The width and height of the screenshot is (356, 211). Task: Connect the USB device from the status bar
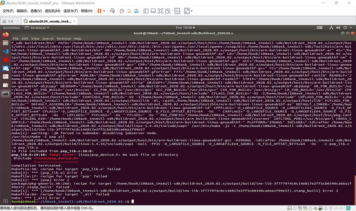point(321,208)
